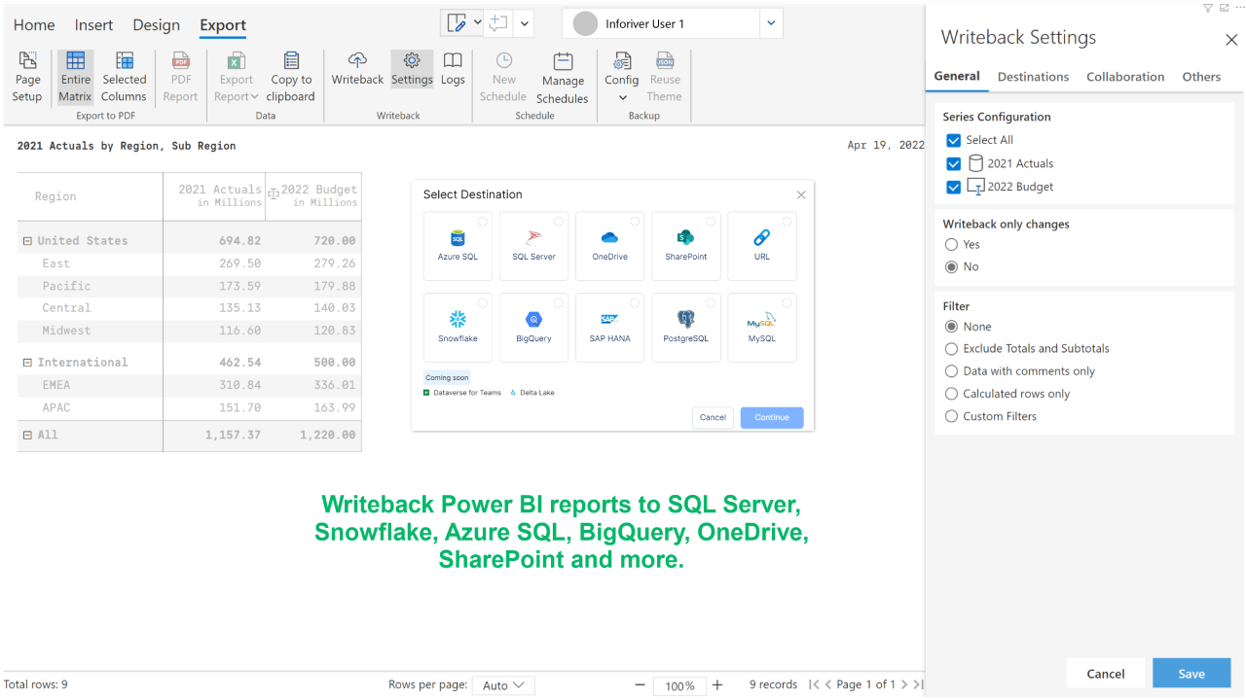Select SharePoint destination tile

tap(685, 246)
